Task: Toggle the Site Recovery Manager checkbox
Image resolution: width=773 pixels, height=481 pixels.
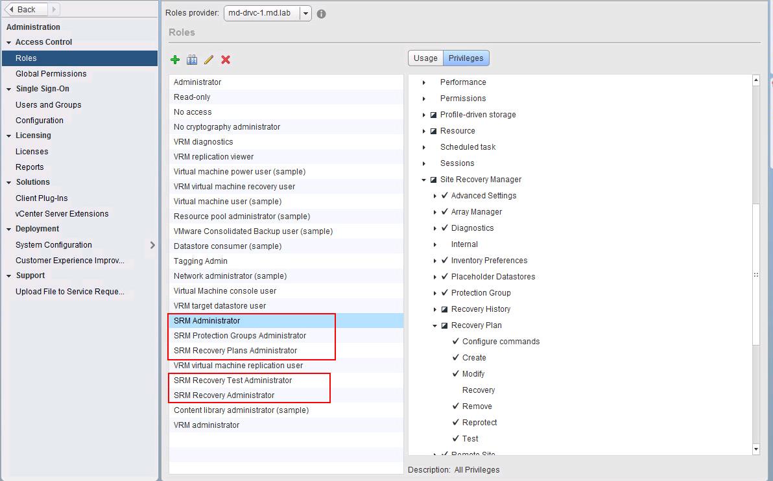Action: pyautogui.click(x=433, y=180)
